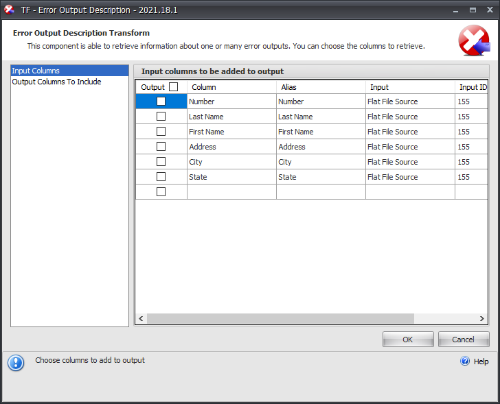Click the State cell in Column field
The image size is (500, 404).
231,176
